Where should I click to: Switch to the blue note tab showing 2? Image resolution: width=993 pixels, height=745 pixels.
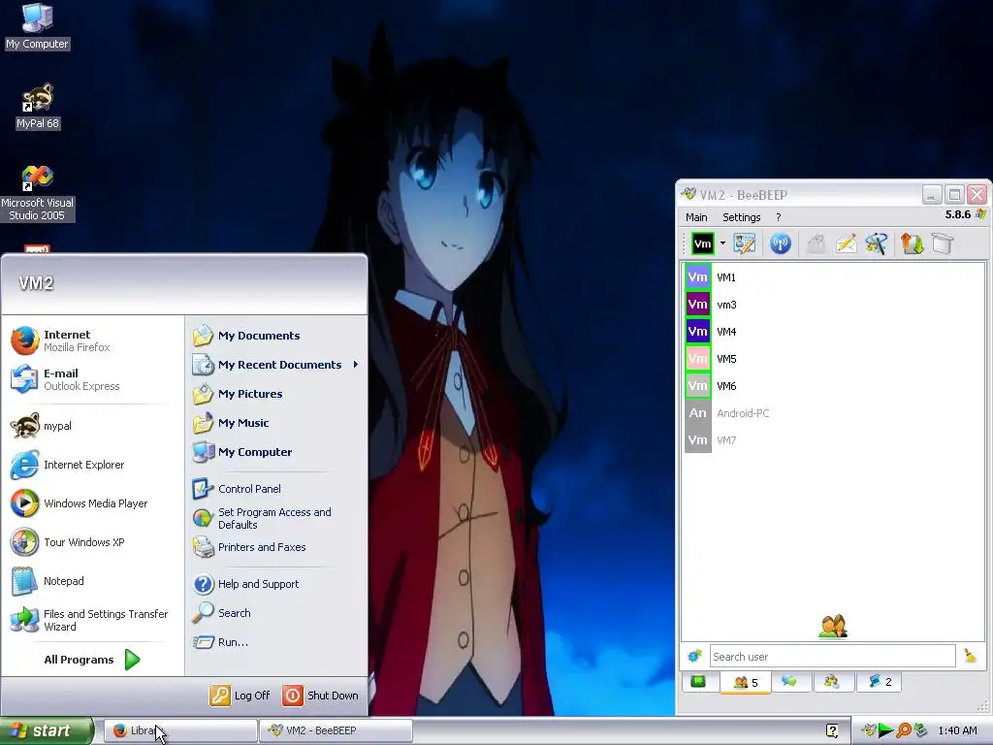click(879, 682)
